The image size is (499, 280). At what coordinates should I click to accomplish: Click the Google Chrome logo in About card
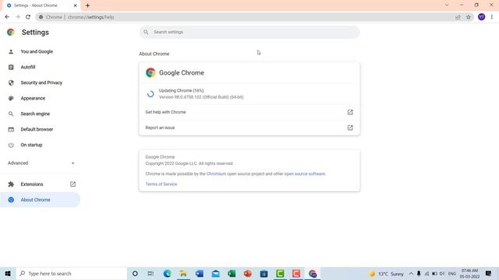[150, 72]
